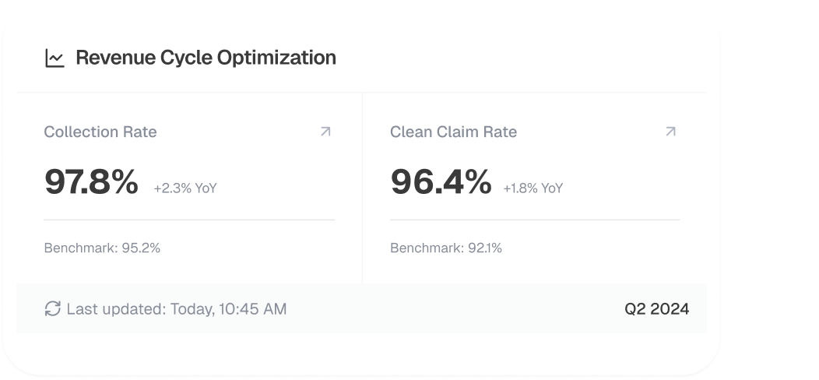Image resolution: width=819 pixels, height=380 pixels.
Task: Click the line chart icon beside the title
Action: click(54, 58)
